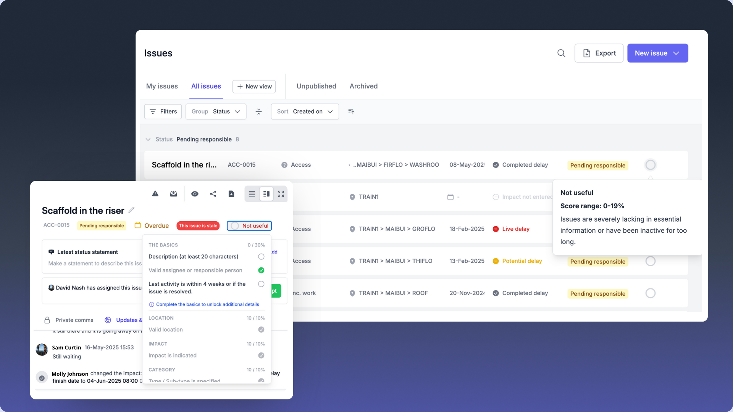This screenshot has width=733, height=412.
Task: Toggle the watch eye icon on issue
Action: click(x=195, y=194)
